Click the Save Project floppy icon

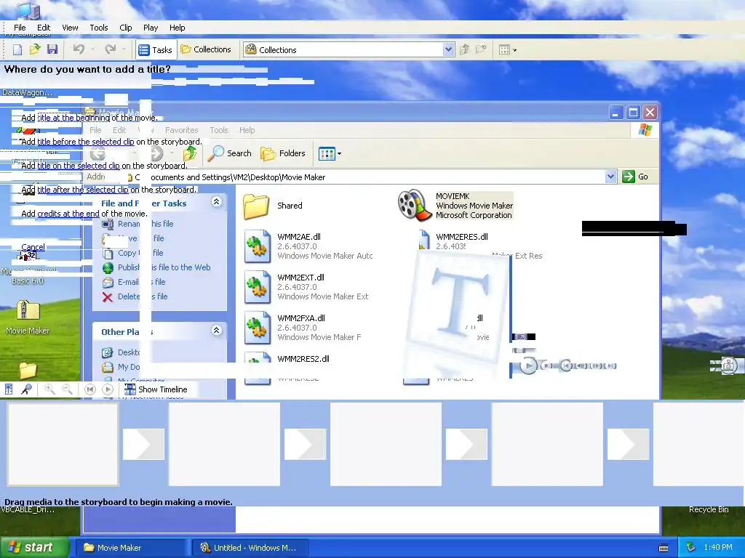pyautogui.click(x=52, y=49)
